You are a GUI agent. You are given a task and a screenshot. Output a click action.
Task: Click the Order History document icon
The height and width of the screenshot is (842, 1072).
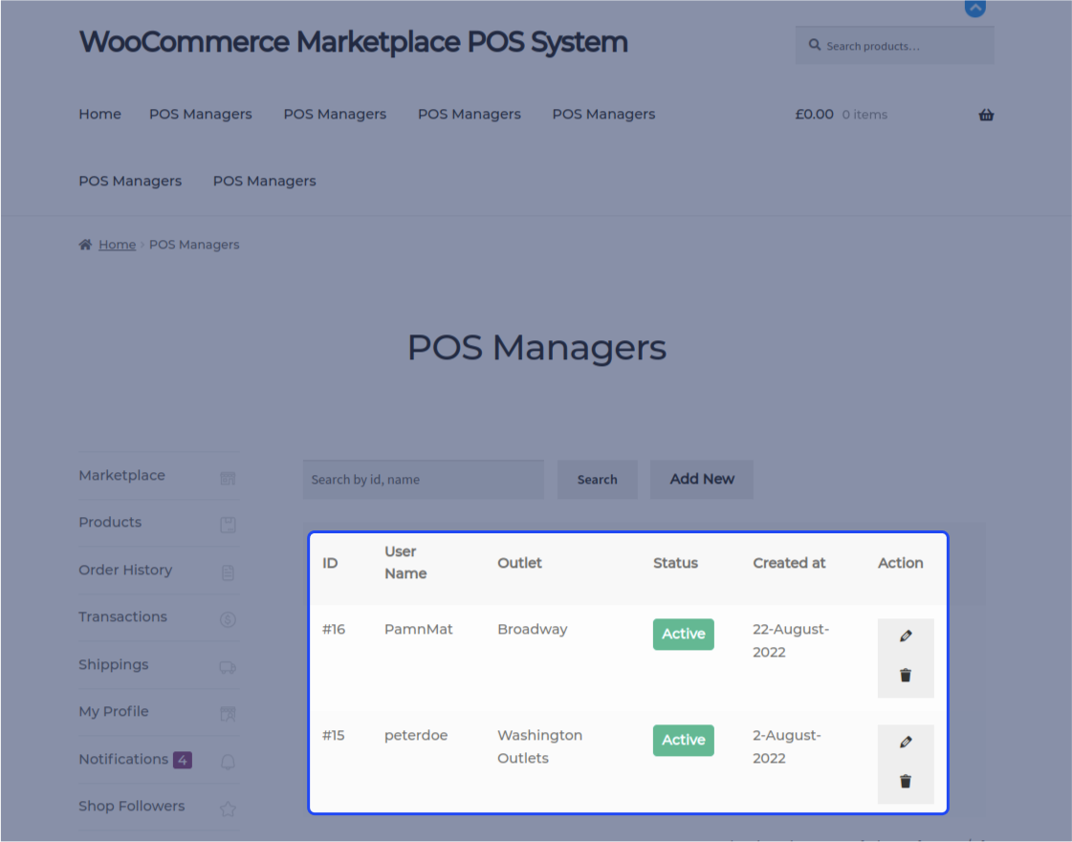tap(228, 572)
